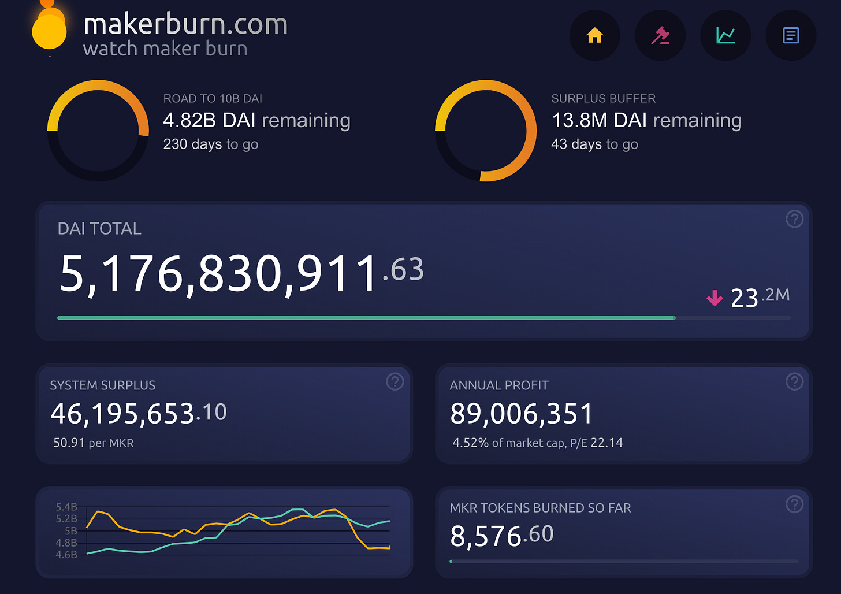Open the document list icon
The height and width of the screenshot is (594, 841).
[791, 36]
